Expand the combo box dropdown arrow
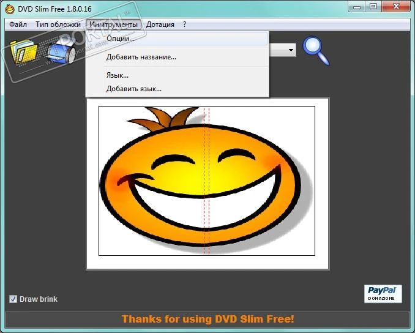Screen dimensions: 415x333 click(291, 50)
